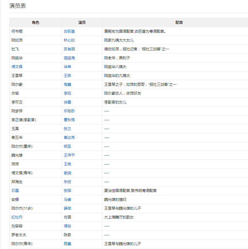Open actor link 张铎
This screenshot has height=249, width=248.
(x=67, y=190)
